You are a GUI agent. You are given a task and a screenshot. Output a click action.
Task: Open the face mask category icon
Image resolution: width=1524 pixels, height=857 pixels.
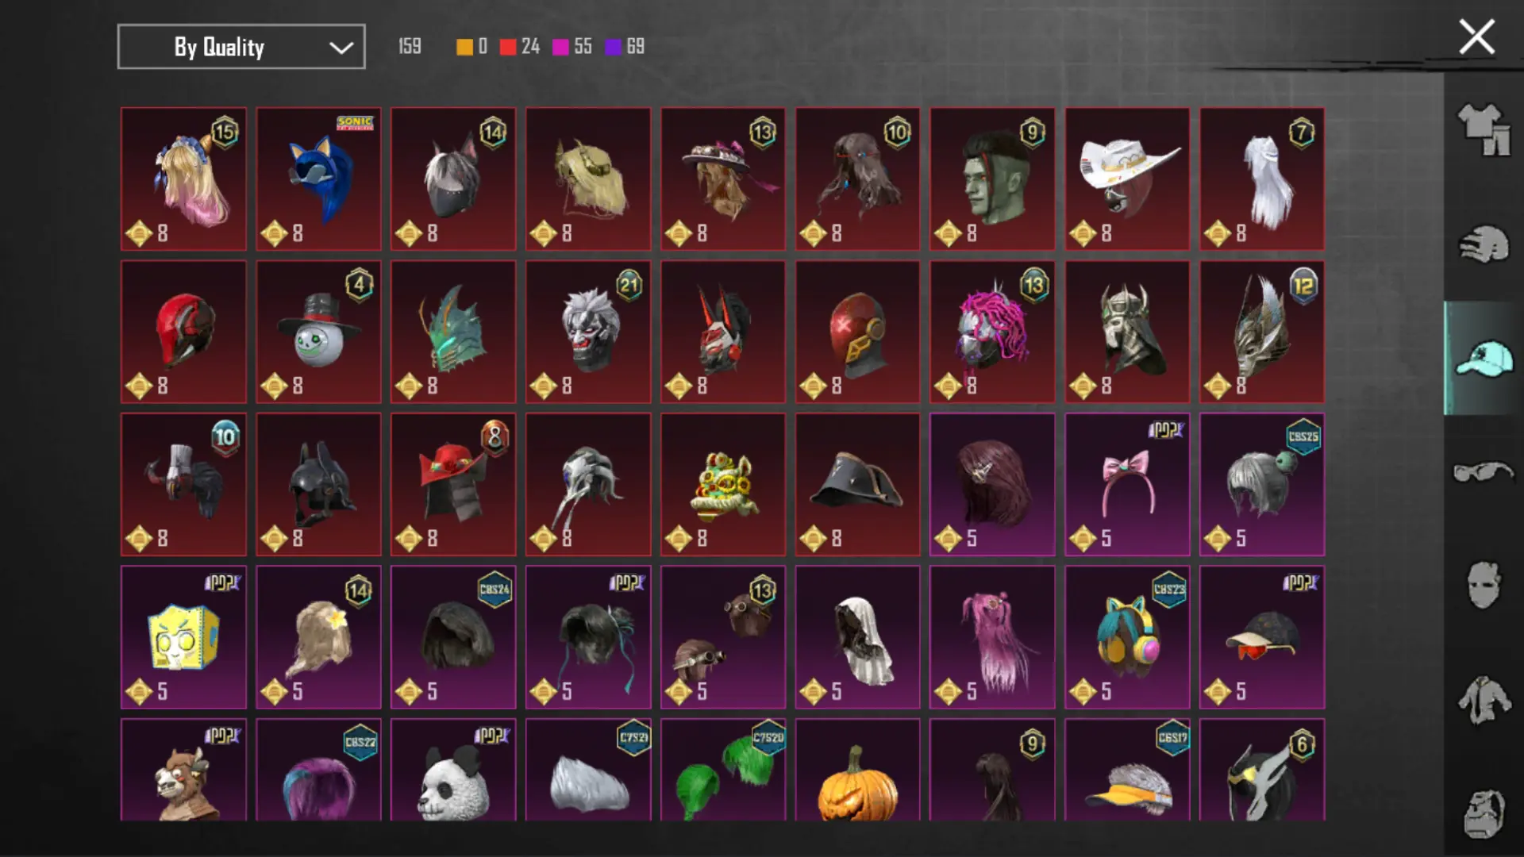pyautogui.click(x=1484, y=586)
